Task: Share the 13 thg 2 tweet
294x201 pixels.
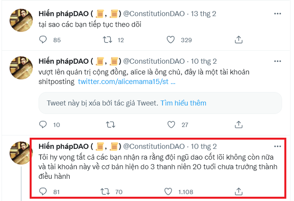Action: coord(238,40)
